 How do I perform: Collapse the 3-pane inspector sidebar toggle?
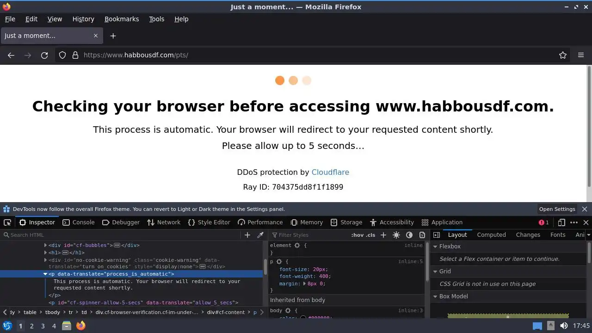[437, 235]
